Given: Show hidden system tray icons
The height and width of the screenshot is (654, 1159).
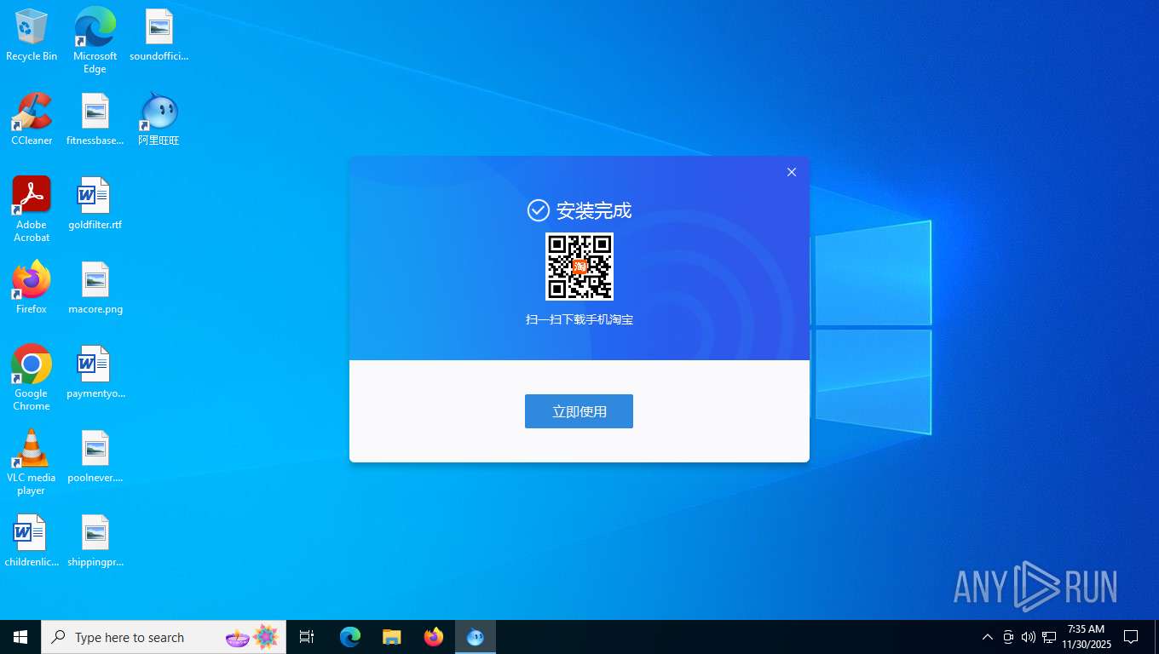Looking at the screenshot, I should tap(988, 637).
